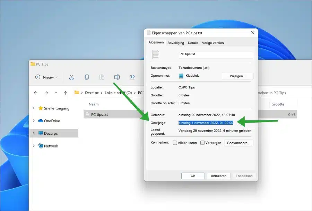Click the Wijzigen... button

[x=237, y=76]
